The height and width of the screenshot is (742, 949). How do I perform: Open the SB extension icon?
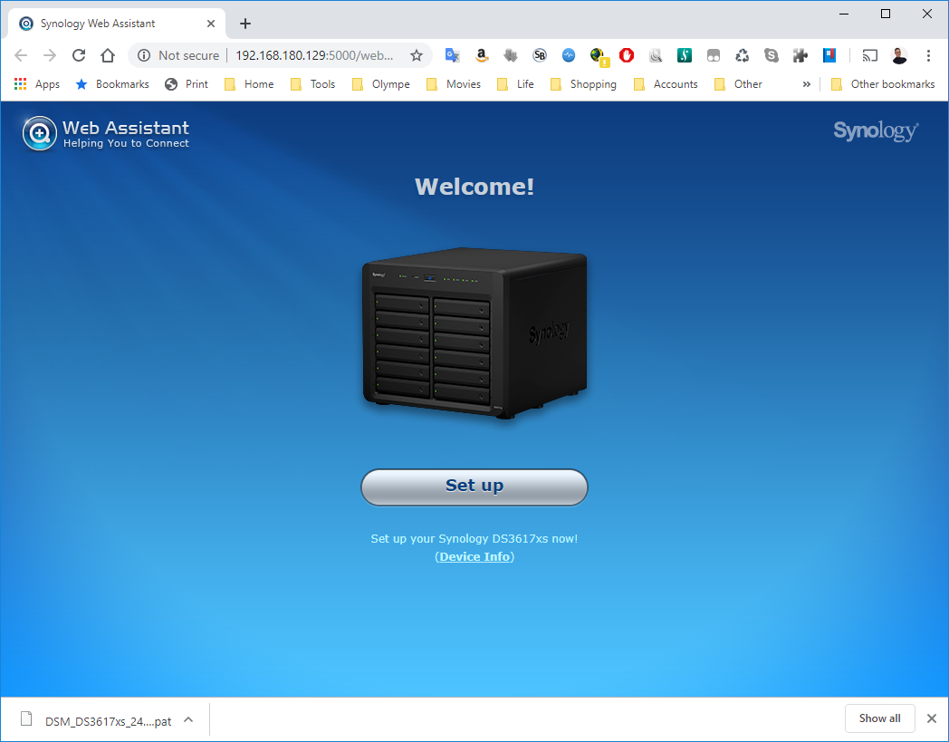(540, 56)
